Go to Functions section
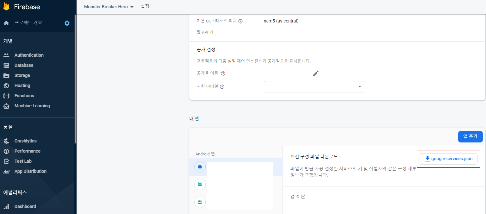Image resolution: width=486 pixels, height=214 pixels. pyautogui.click(x=24, y=96)
